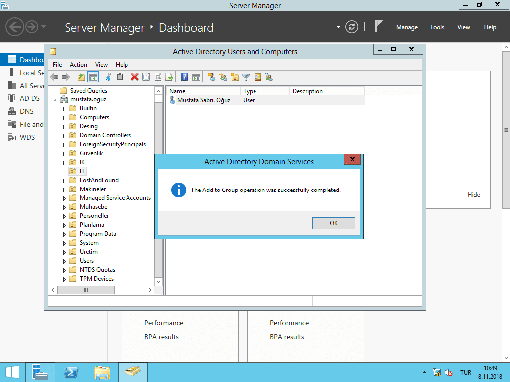Image resolution: width=510 pixels, height=382 pixels.
Task: Click the network tray icon
Action: pos(436,372)
